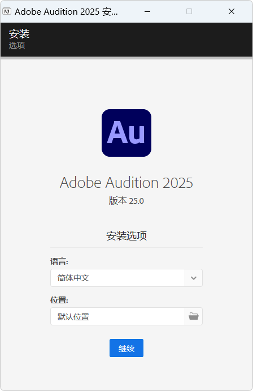Click the 版本 25.0 version text

coord(127,201)
